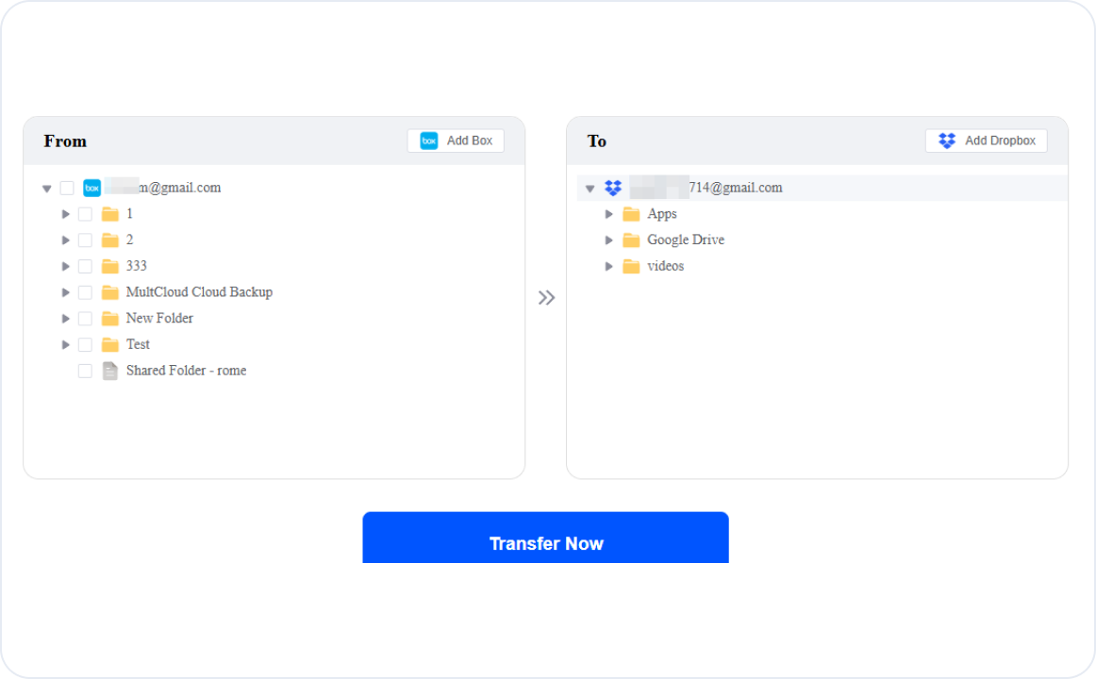This screenshot has width=1096, height=679.
Task: Expand the Apps folder arrow
Action: [x=608, y=214]
